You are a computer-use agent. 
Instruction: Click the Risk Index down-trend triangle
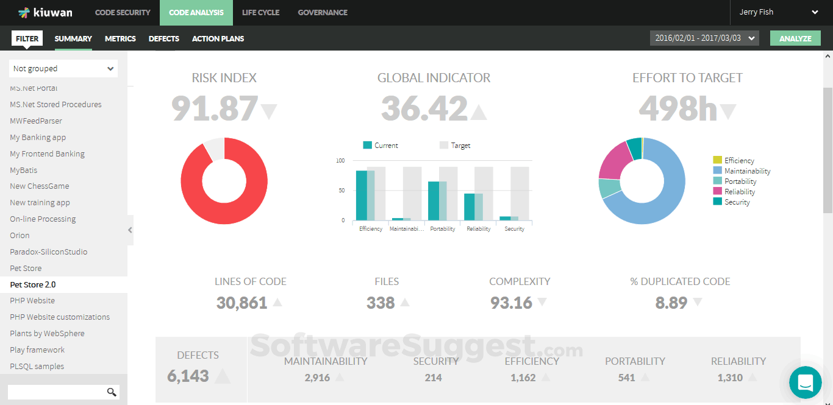[x=268, y=111]
